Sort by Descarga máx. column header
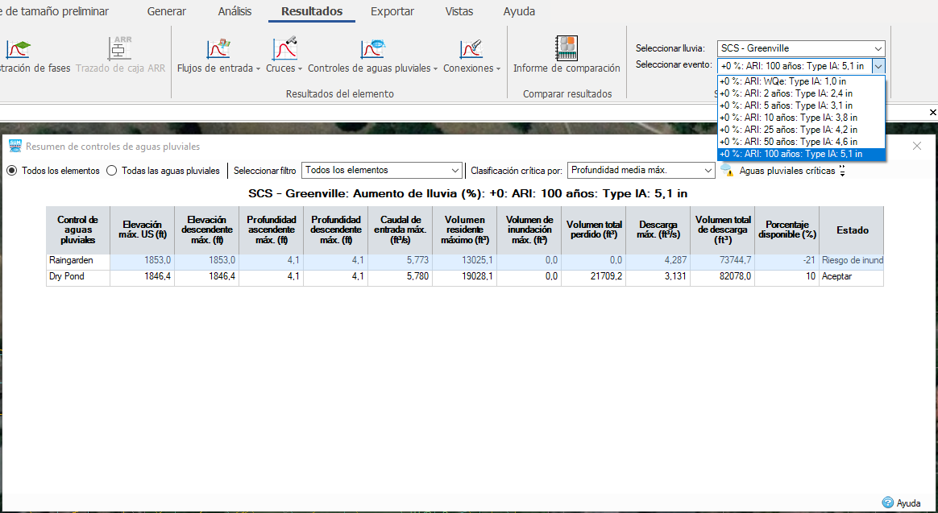This screenshot has height=513, width=938. point(658,230)
